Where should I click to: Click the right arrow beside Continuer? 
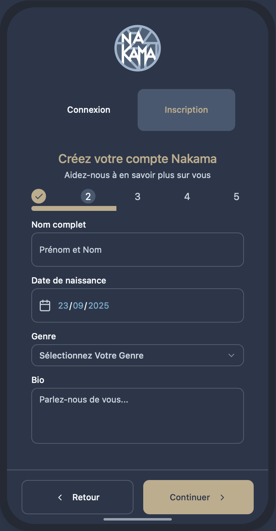pyautogui.click(x=222, y=497)
